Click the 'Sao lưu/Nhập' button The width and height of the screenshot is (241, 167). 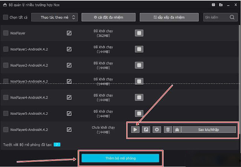point(209,130)
